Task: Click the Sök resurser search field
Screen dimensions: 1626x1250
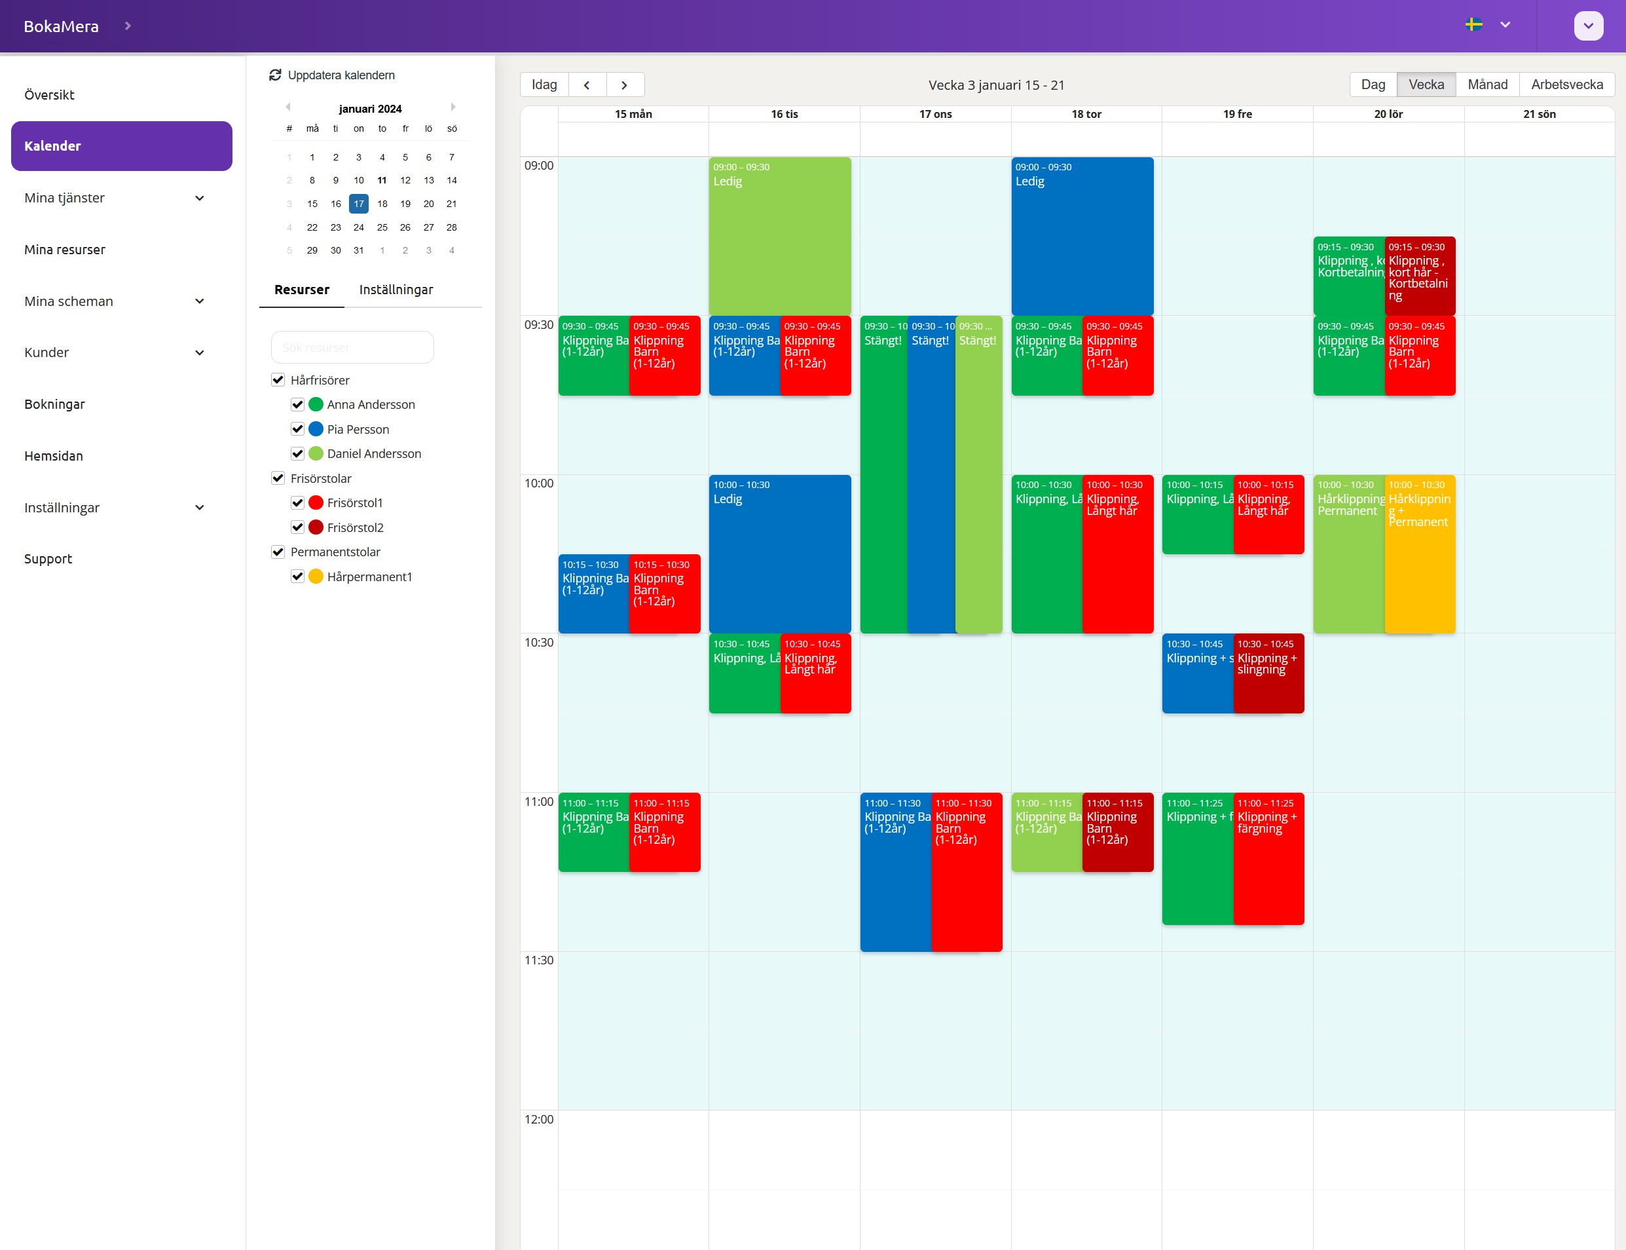Action: pyautogui.click(x=352, y=347)
